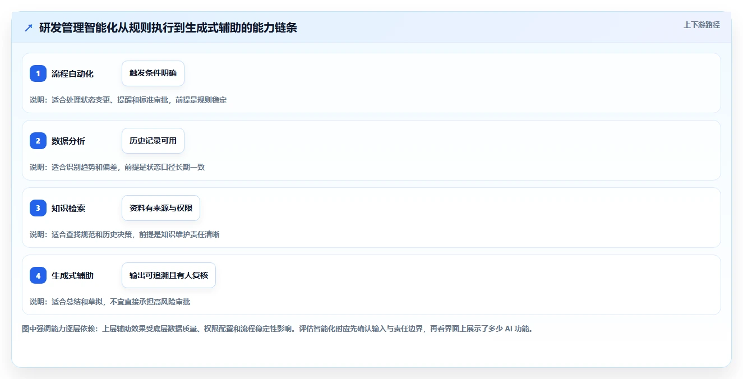Click the 知识检索 step title
Screen dimensions: 743x379
click(68, 208)
